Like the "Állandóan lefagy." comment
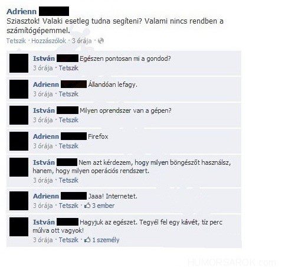Screen dimensions: 282x267 click(68, 94)
